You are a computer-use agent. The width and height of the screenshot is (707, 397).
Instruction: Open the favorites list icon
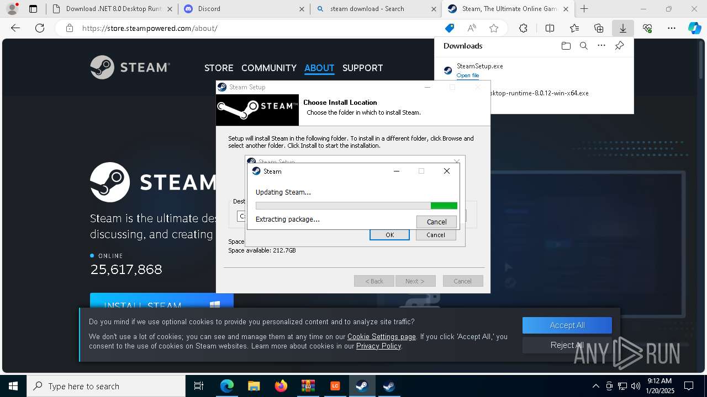coord(574,28)
